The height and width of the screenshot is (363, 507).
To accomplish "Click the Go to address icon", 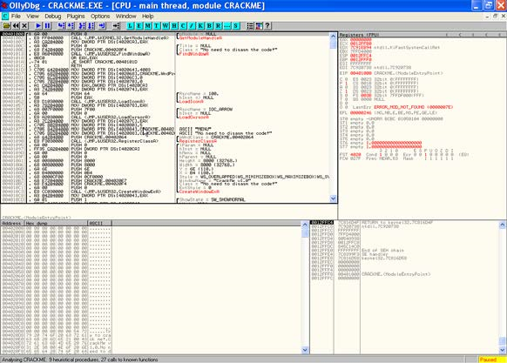I will click(116, 26).
